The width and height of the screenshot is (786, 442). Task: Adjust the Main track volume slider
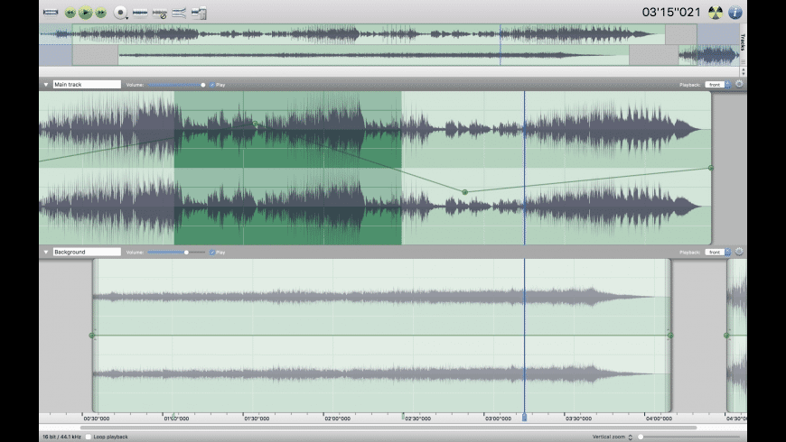tap(176, 85)
